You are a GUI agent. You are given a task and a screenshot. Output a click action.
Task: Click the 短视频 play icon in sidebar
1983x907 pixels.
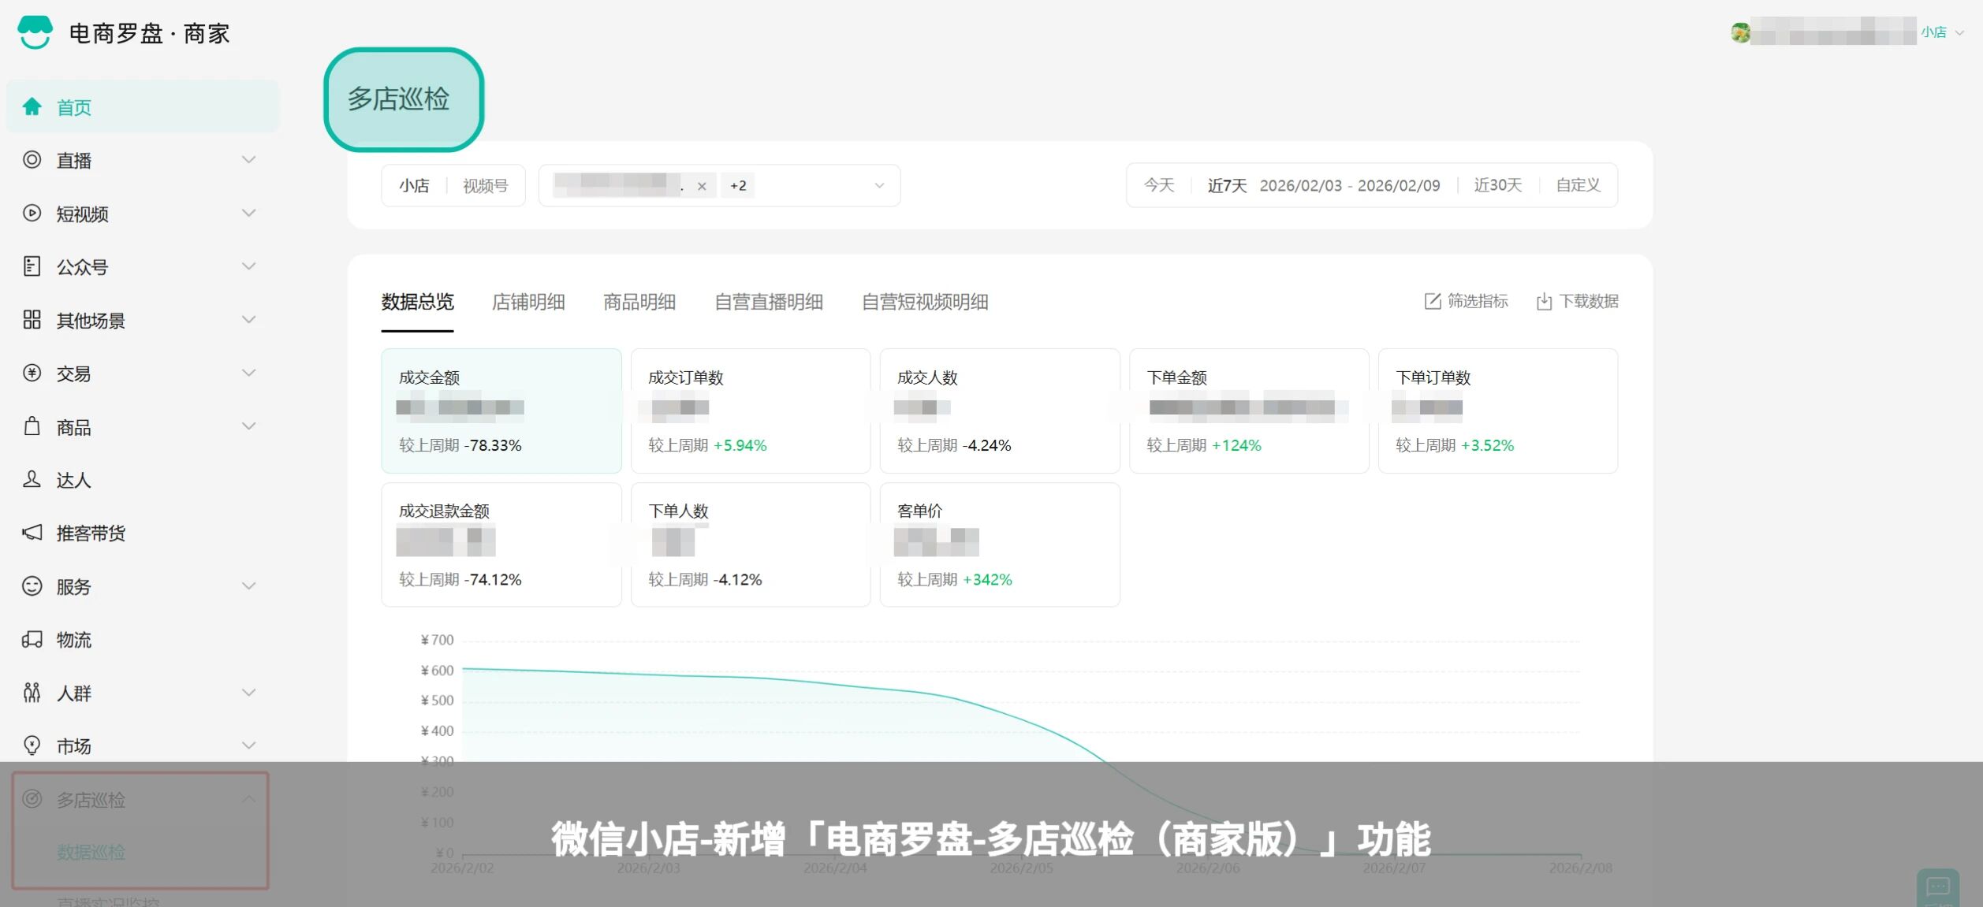[32, 214]
